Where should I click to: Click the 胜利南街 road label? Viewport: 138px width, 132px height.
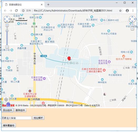(100, 51)
